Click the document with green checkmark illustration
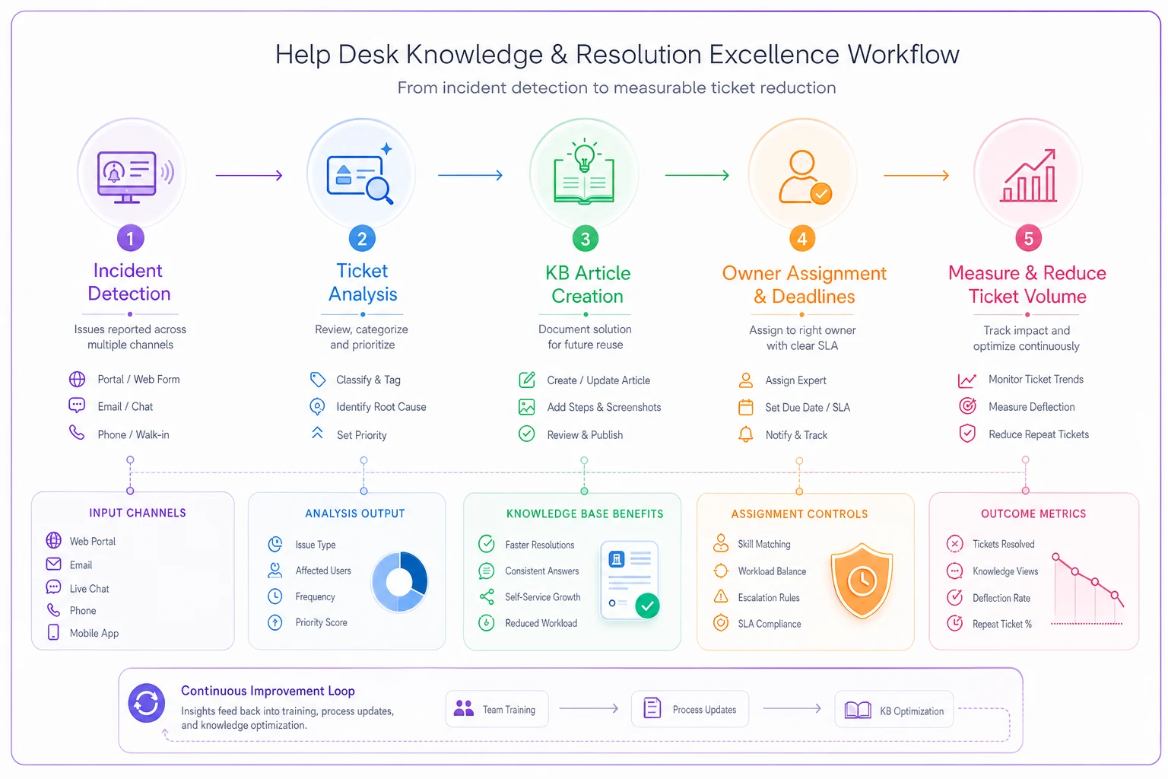 click(x=630, y=580)
